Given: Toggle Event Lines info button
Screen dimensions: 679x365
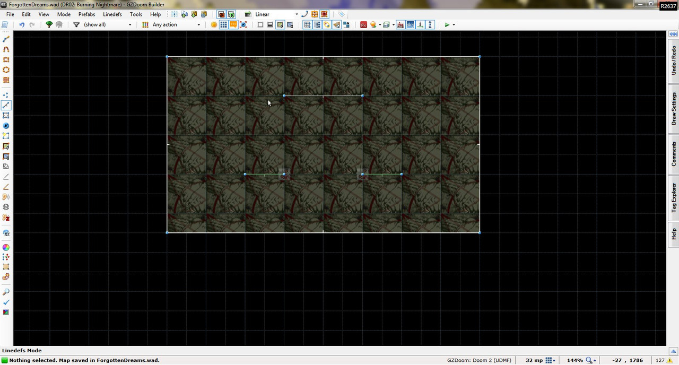Looking at the screenshot, I should (x=421, y=25).
